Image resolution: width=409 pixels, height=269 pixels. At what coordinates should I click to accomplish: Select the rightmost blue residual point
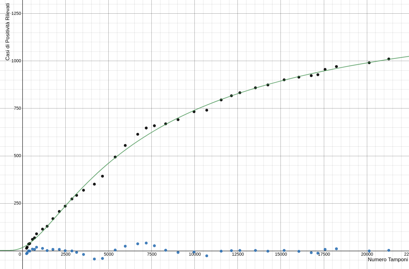(389, 250)
